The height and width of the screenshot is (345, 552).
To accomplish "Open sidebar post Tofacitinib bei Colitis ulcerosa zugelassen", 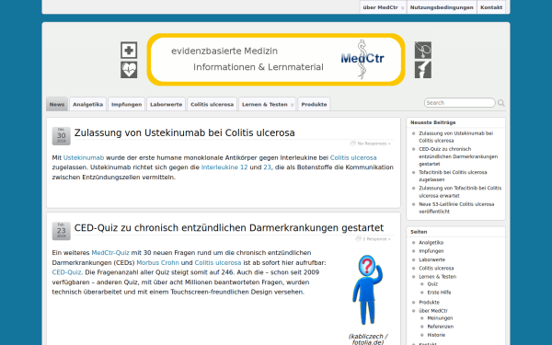I will (x=453, y=176).
